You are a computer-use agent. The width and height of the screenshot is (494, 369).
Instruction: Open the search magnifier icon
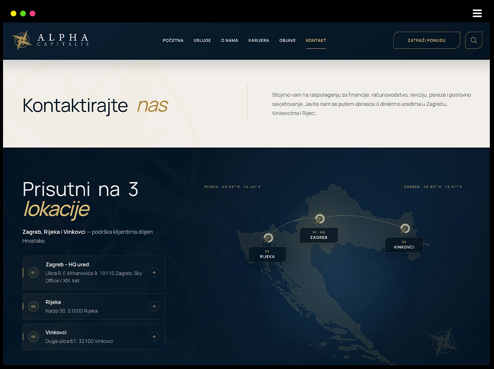[x=474, y=40]
